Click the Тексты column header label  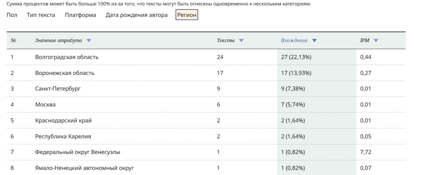coord(226,40)
